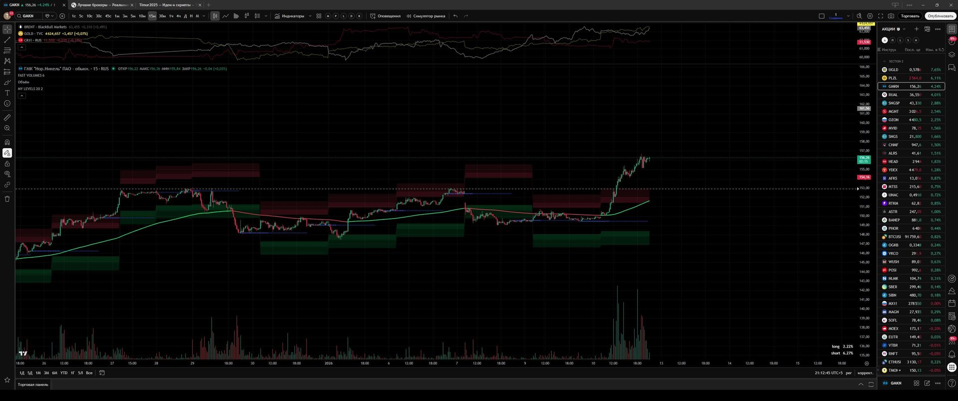Screen dimensions: 958x401
Task: Hide all drawings with eye tool
Action: click(7, 174)
